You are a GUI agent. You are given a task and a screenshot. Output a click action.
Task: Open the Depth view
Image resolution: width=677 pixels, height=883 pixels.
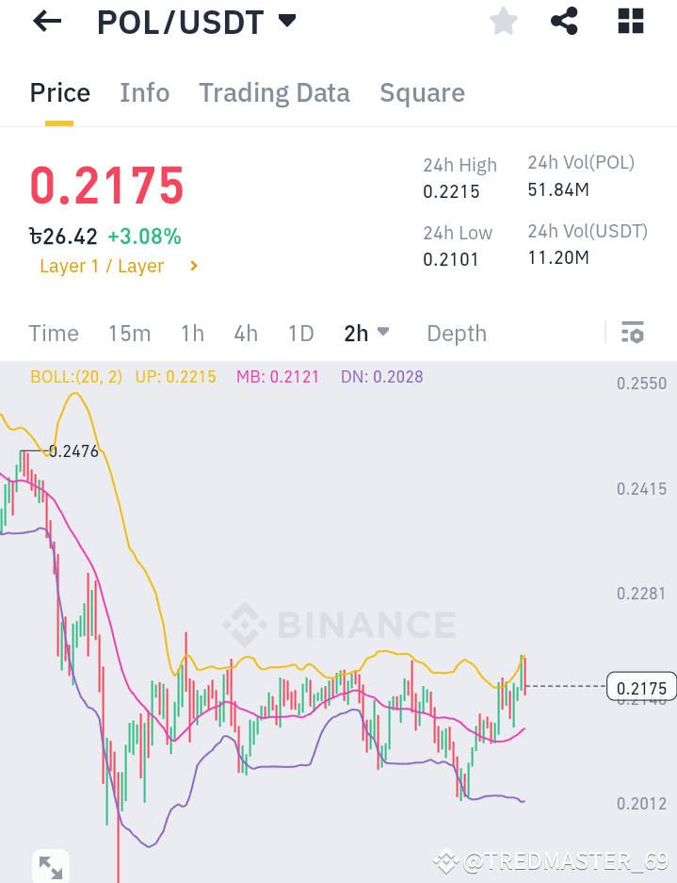(456, 333)
